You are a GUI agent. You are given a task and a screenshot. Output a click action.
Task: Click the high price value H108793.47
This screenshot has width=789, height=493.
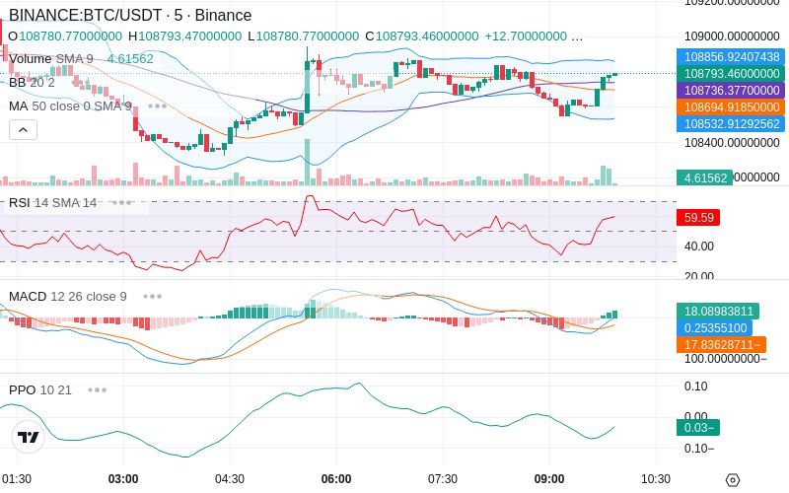(184, 36)
